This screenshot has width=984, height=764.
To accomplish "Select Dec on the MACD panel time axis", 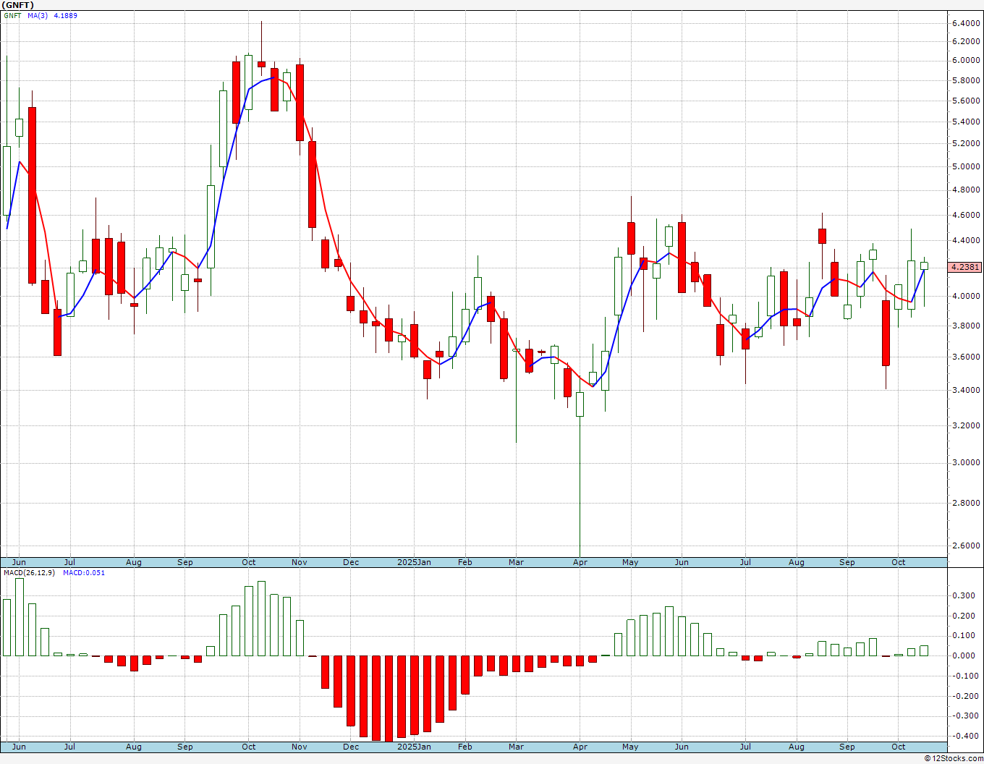I will 351,747.
